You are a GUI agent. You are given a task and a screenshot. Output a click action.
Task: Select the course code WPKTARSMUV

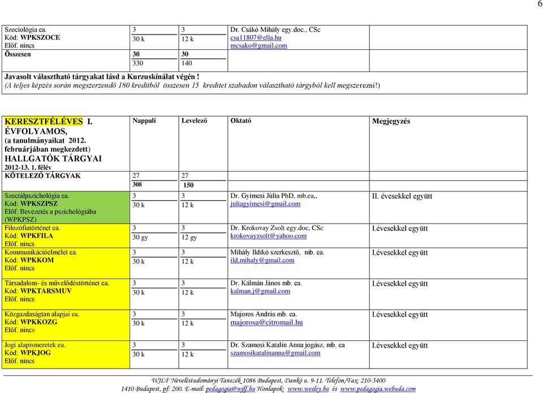[46, 291]
